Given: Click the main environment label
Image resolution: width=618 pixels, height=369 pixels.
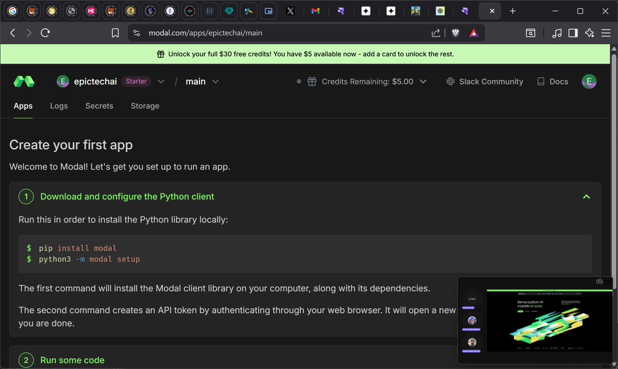Looking at the screenshot, I should pos(196,81).
